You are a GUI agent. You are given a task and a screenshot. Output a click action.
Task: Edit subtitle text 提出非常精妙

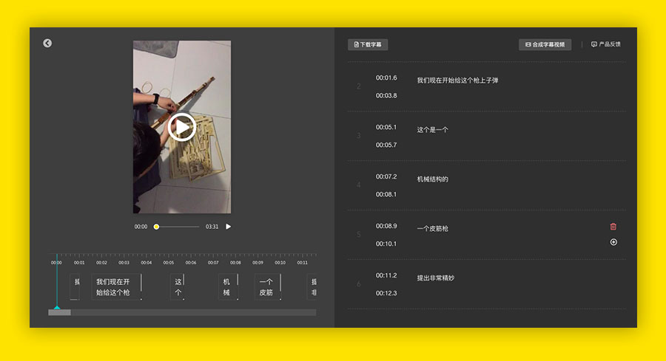(x=435, y=278)
